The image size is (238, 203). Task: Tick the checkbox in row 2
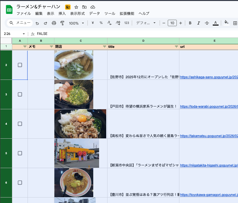20,65
